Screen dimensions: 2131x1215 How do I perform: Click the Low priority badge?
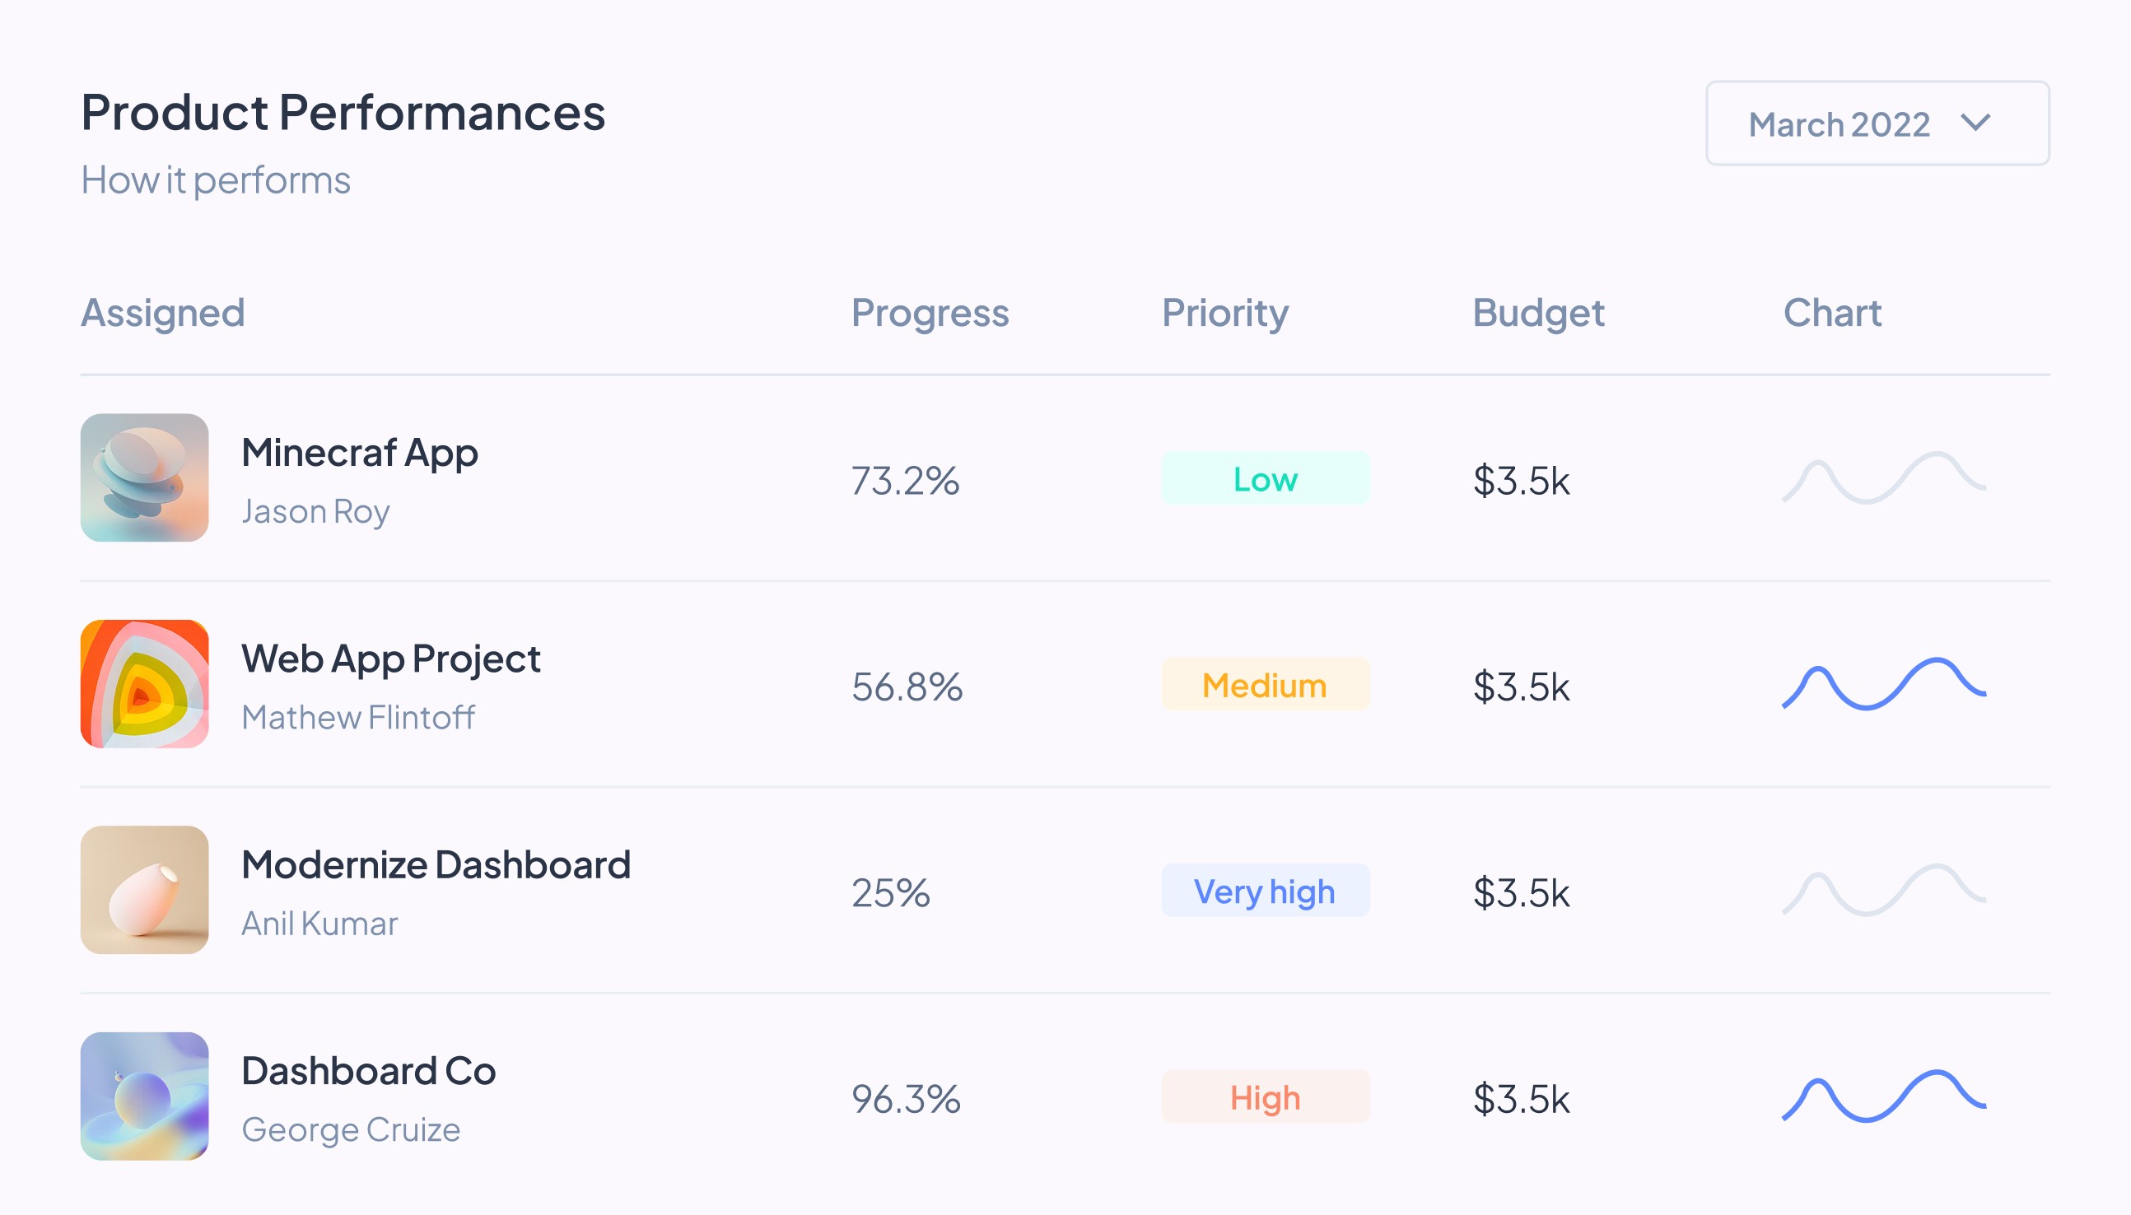coord(1266,478)
